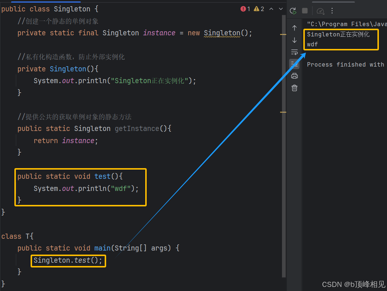This screenshot has height=291, width=387.
Task: Click 'return instance;' statement
Action: click(x=66, y=141)
